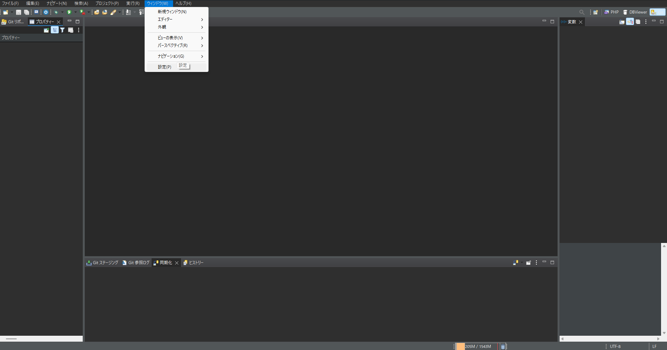Screen dimensions: 667x350
Task: Expand the Debug dropdown arrow
Action: pos(62,12)
